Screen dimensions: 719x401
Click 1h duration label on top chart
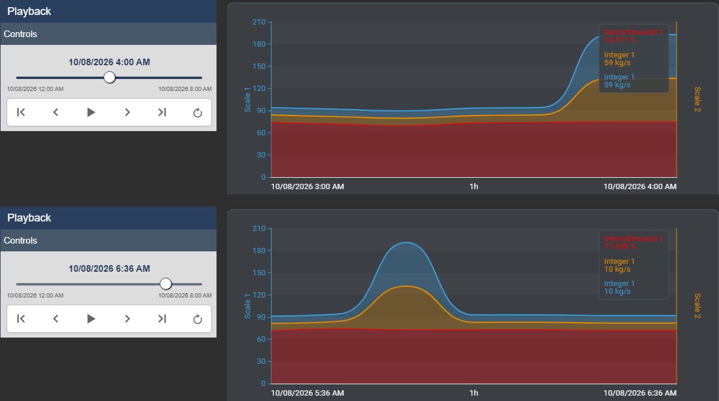pyautogui.click(x=474, y=187)
